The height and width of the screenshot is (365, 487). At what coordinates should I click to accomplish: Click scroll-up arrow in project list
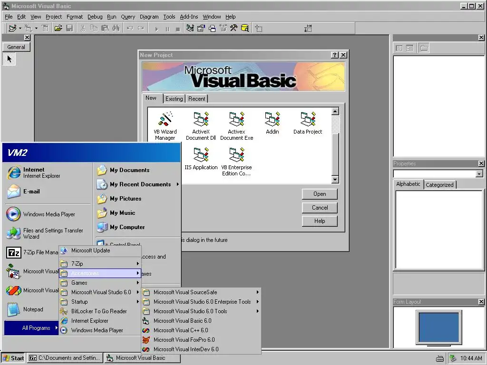point(335,111)
